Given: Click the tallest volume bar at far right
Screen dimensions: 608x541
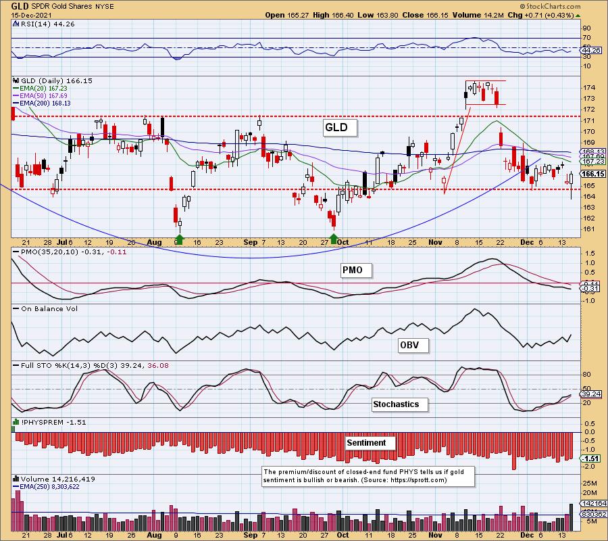Looking at the screenshot, I should pos(571,517).
